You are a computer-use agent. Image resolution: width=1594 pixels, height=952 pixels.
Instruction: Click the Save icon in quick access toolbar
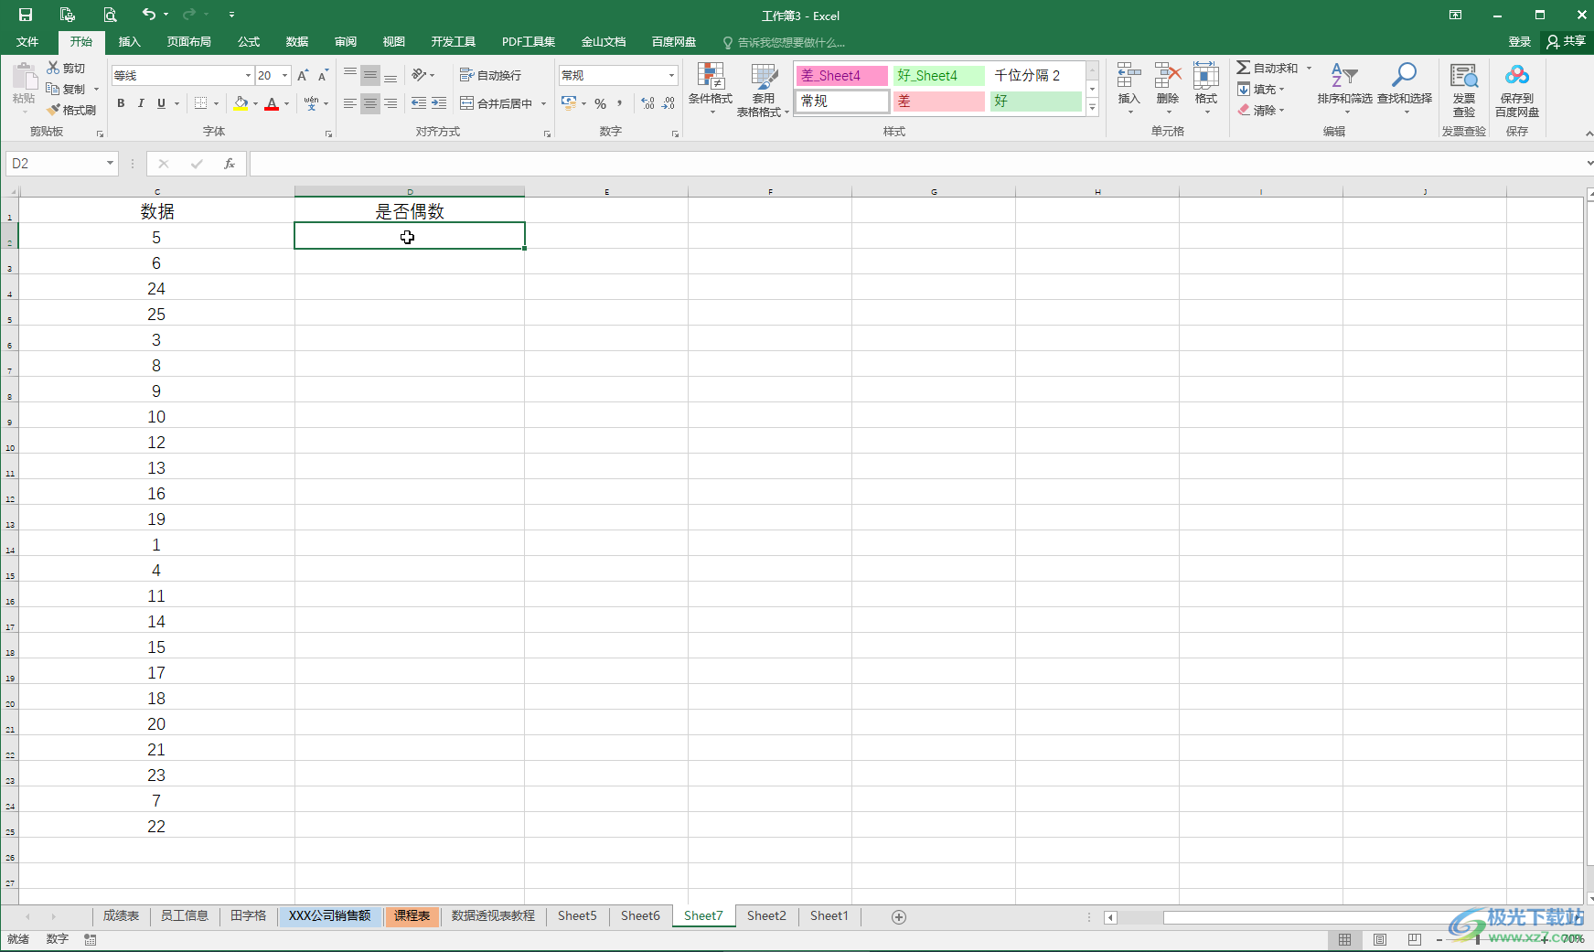click(x=26, y=15)
